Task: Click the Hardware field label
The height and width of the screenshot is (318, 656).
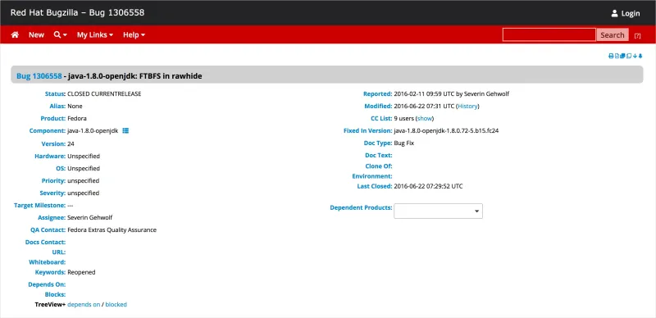Action: (50, 156)
